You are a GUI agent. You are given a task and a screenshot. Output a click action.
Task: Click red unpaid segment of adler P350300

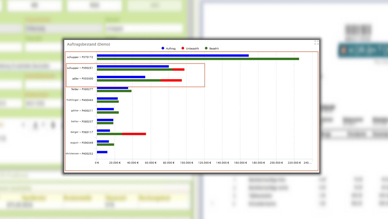(x=171, y=80)
